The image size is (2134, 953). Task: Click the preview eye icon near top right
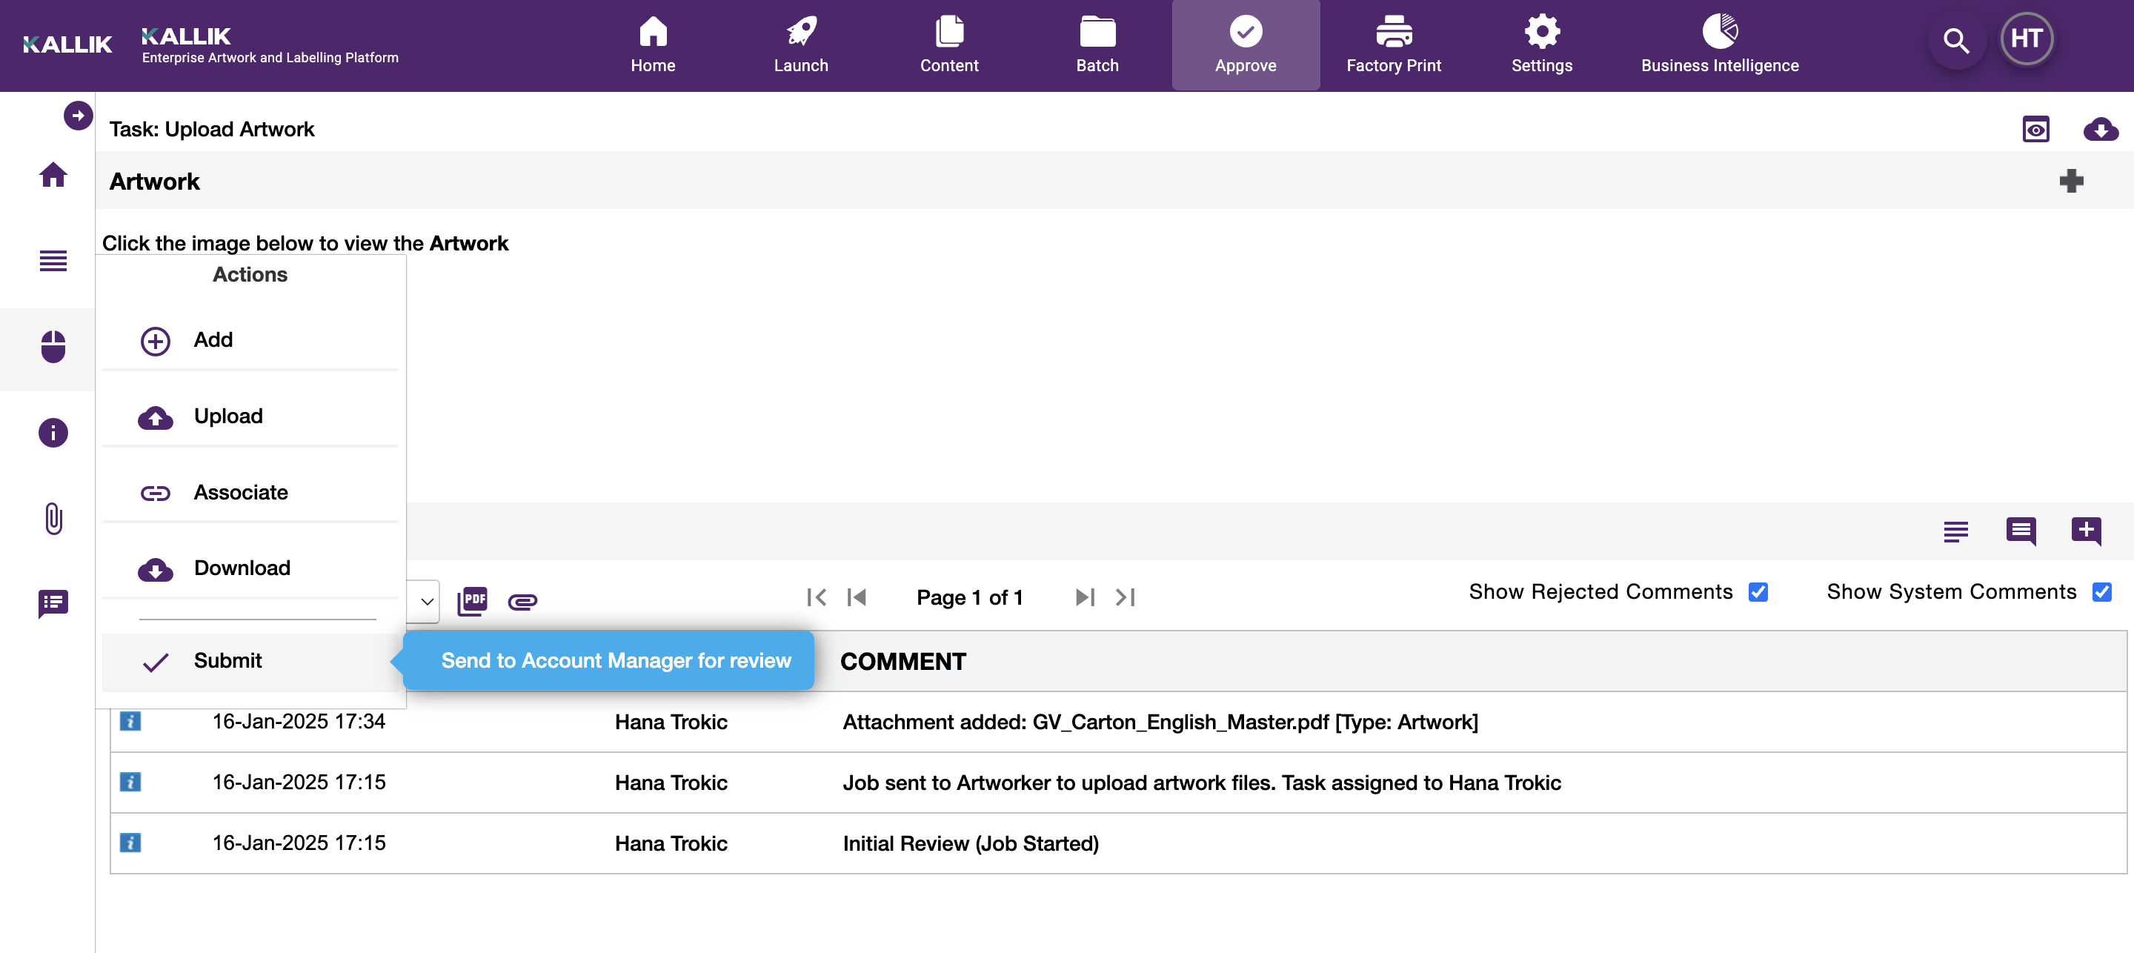tap(2035, 130)
